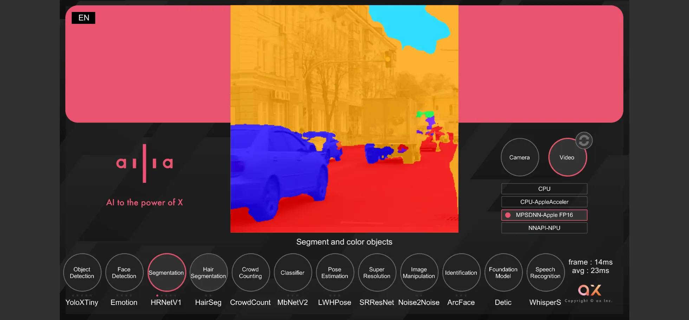Click AI to the power of X tagline

(144, 202)
